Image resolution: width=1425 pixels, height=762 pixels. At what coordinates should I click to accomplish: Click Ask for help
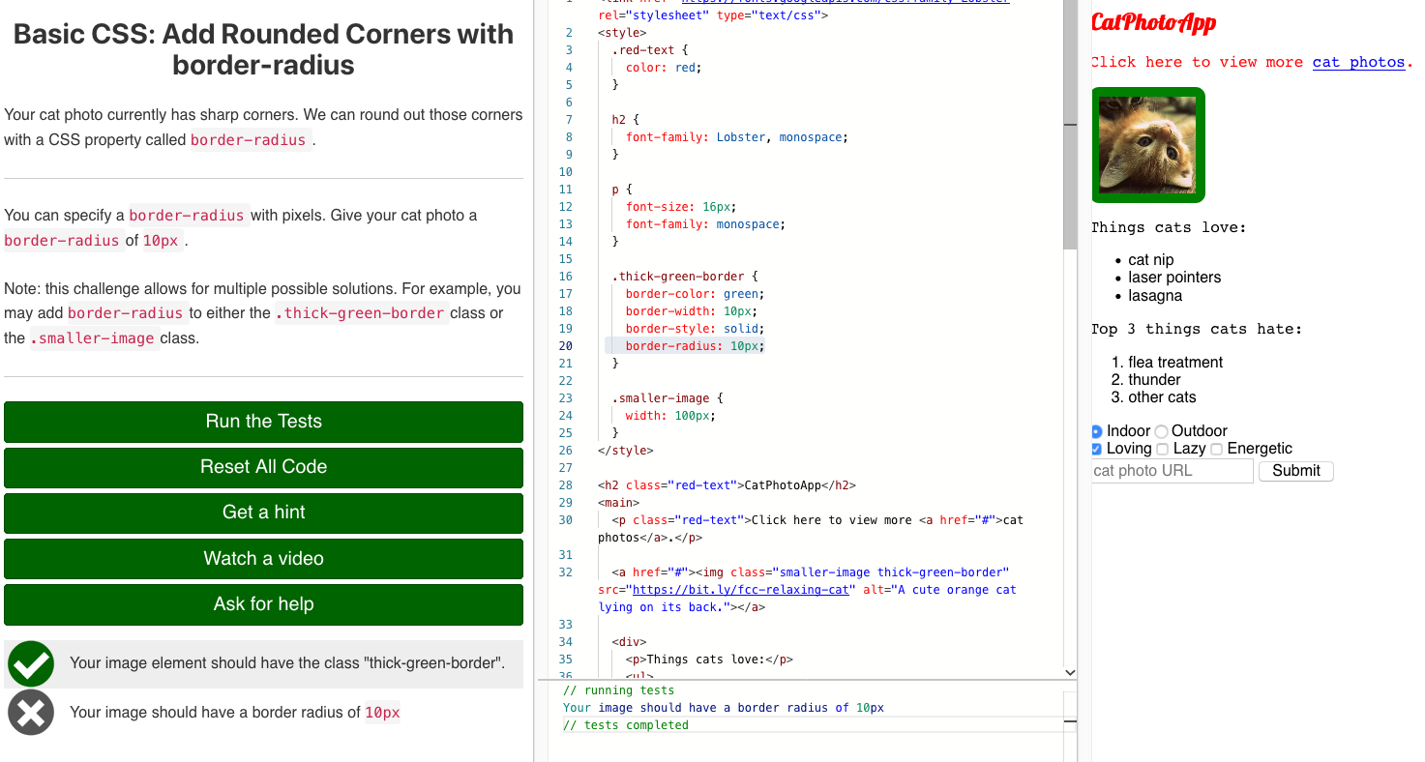(x=263, y=604)
